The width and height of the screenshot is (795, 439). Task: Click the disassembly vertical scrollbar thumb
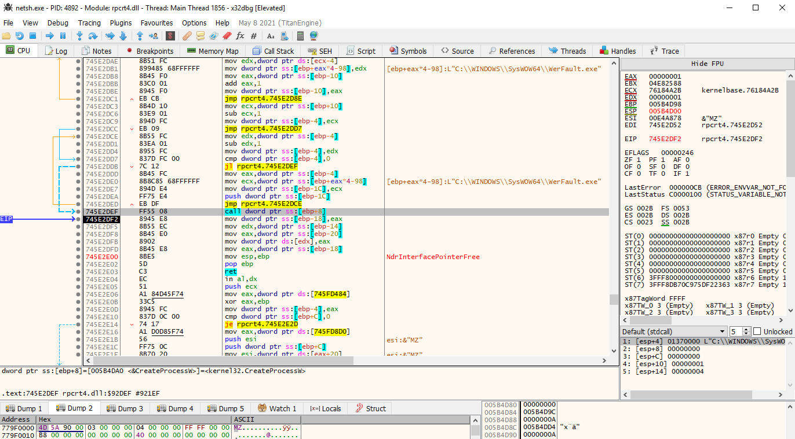point(613,299)
